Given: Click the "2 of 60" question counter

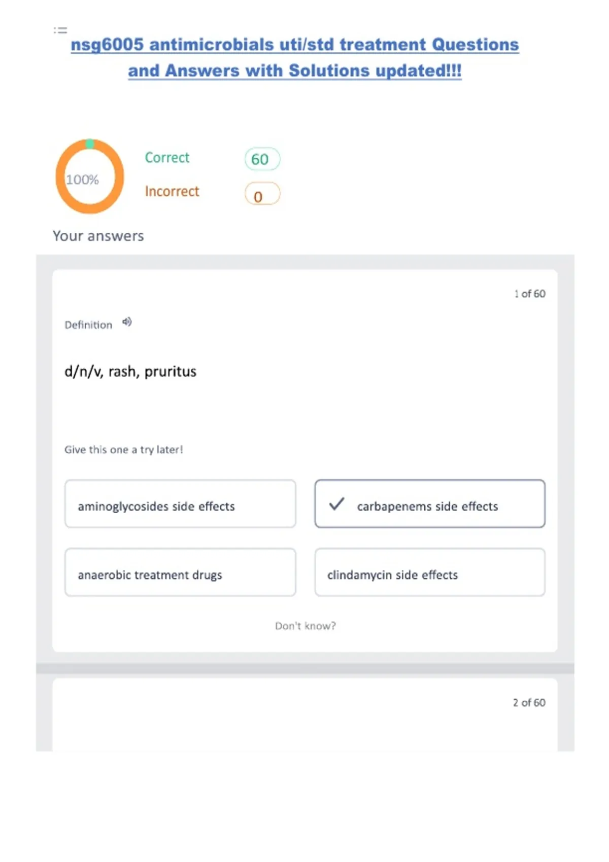Looking at the screenshot, I should 529,702.
